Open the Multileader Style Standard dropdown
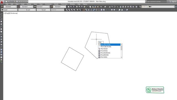 click(x=60, y=7)
